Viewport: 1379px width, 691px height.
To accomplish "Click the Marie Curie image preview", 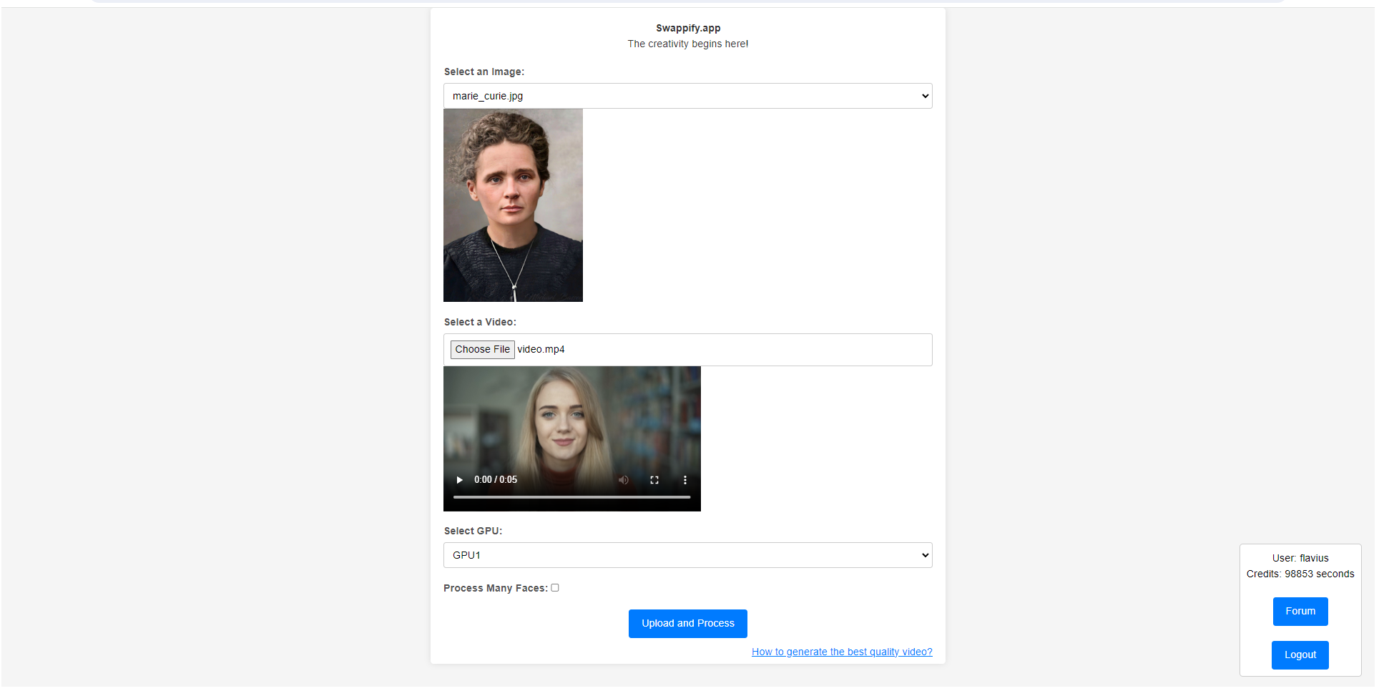I will pyautogui.click(x=513, y=205).
